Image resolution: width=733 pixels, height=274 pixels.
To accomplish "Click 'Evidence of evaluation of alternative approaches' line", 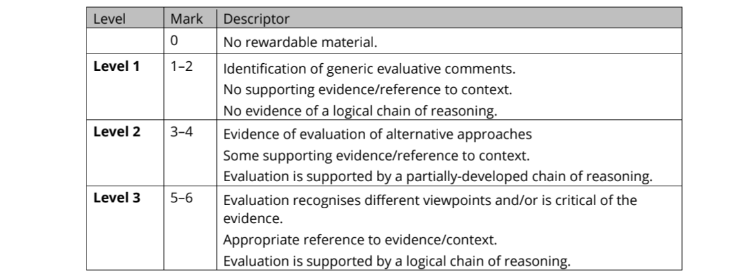I will coord(377,135).
